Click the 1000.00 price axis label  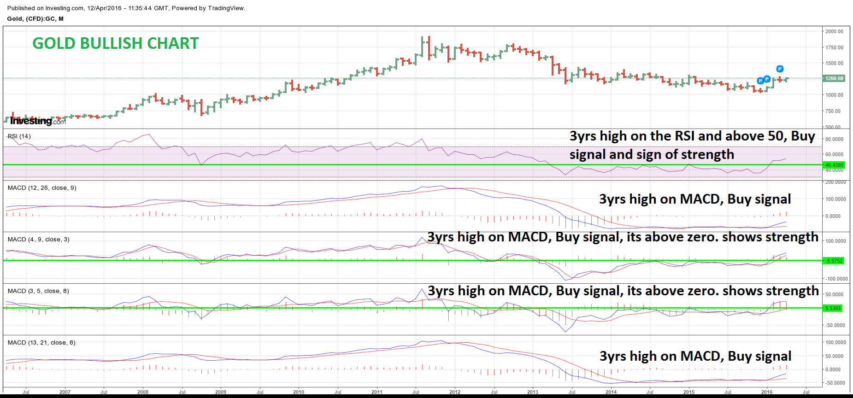coord(834,95)
